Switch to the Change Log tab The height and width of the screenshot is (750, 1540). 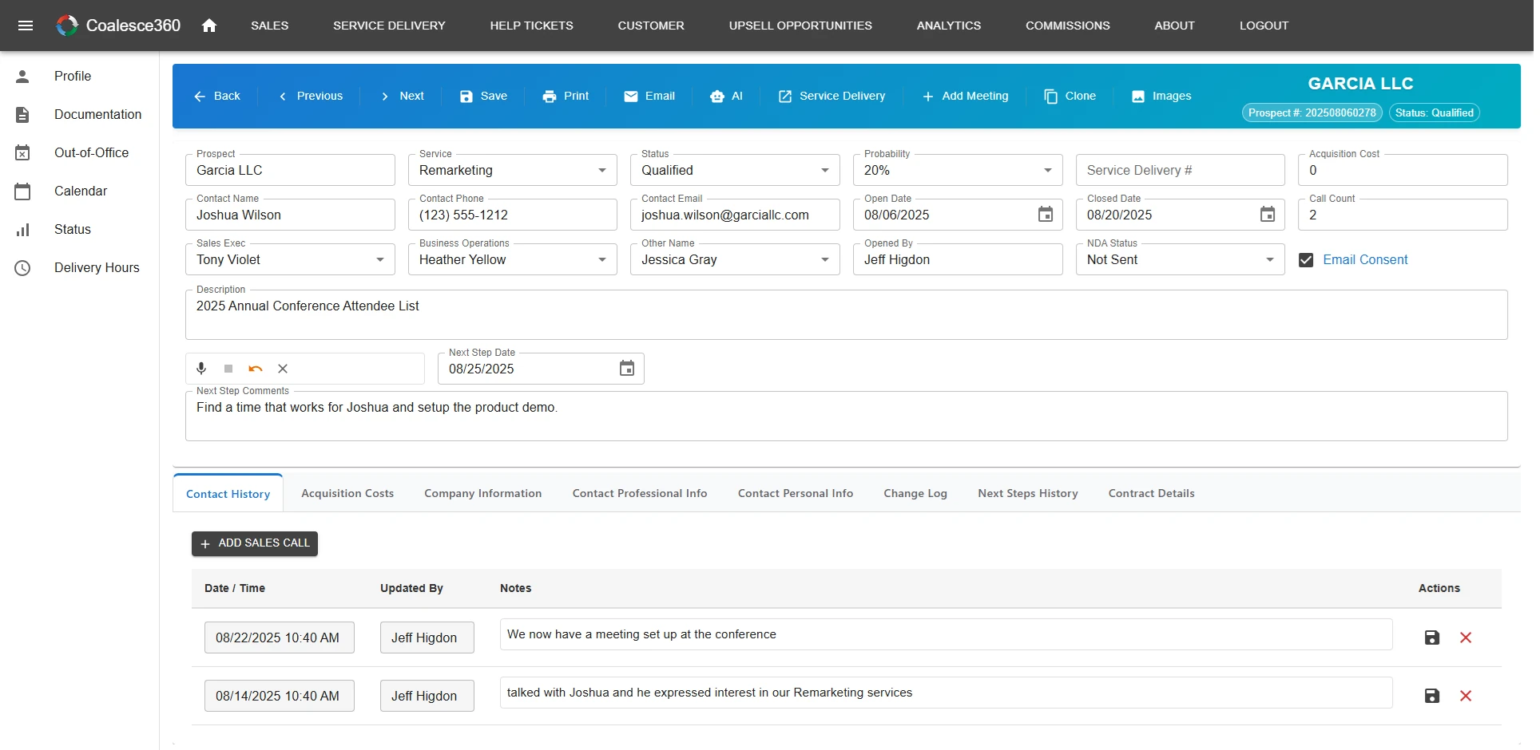pos(915,493)
